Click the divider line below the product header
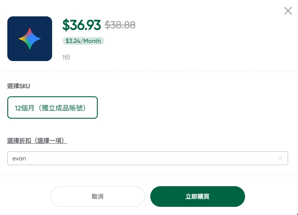Screen dimensions: 298x215 click(x=149, y=71)
